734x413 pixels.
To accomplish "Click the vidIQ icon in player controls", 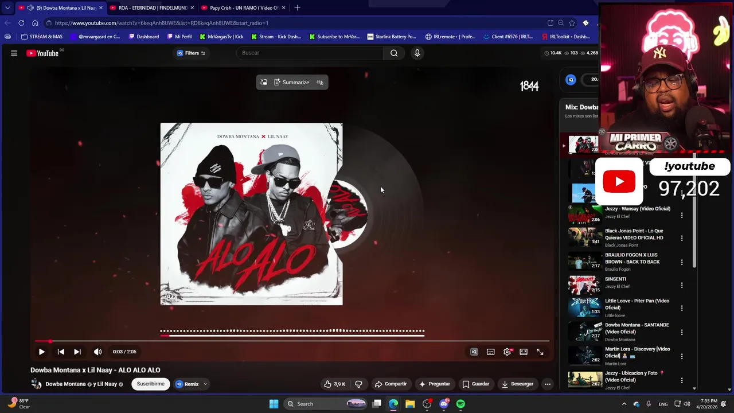I will (474, 352).
